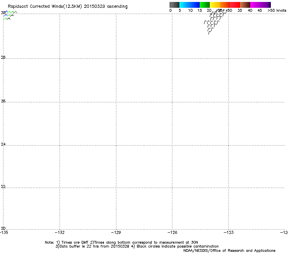The height and width of the screenshot is (253, 288).
Task: Select the longitude axis label '-129'
Action: tap(116, 232)
